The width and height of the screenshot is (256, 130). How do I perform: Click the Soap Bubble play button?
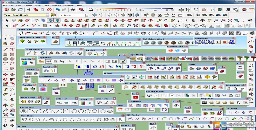pos(218,42)
